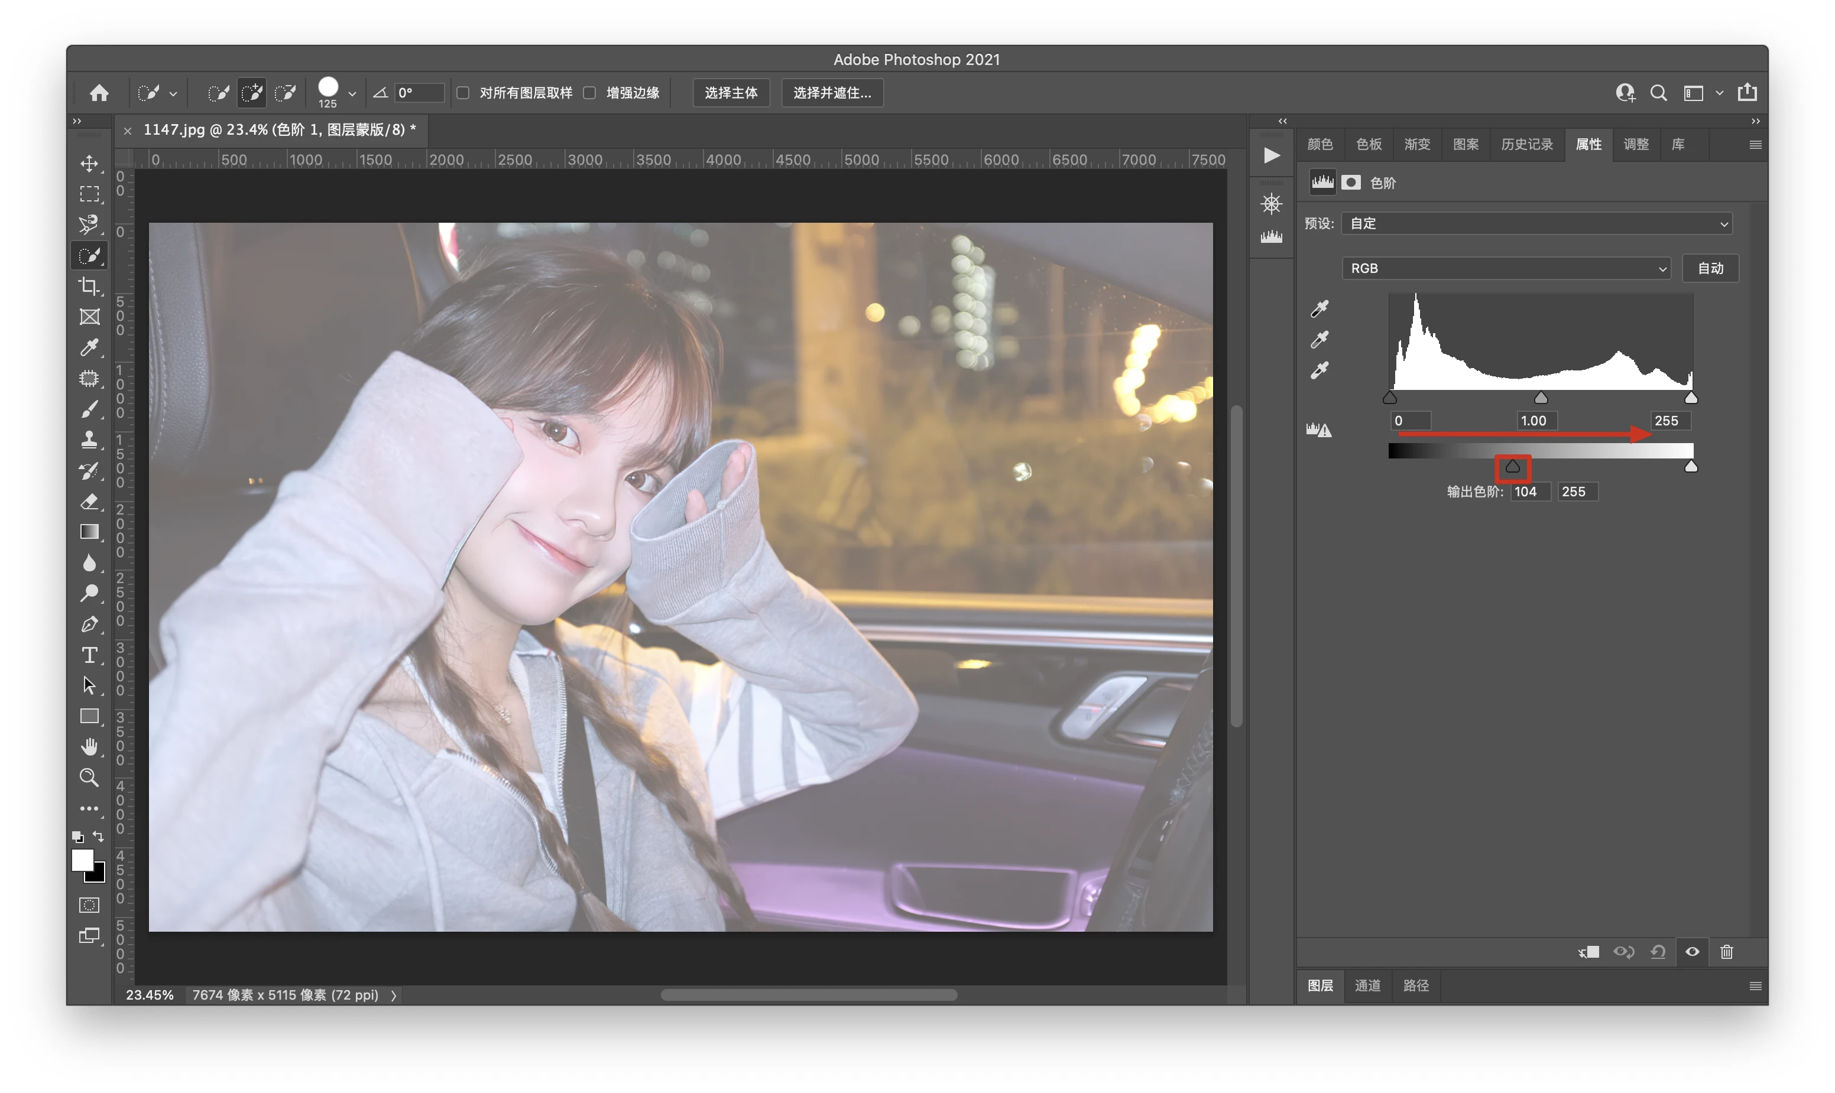This screenshot has height=1093, width=1835.
Task: Expand the brush size picker dropdown
Action: [352, 93]
